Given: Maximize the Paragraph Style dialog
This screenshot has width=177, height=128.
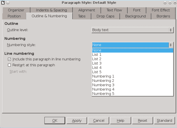Looking at the screenshot, I should 170,3.
